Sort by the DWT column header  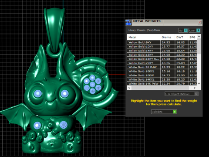(x=181, y=37)
